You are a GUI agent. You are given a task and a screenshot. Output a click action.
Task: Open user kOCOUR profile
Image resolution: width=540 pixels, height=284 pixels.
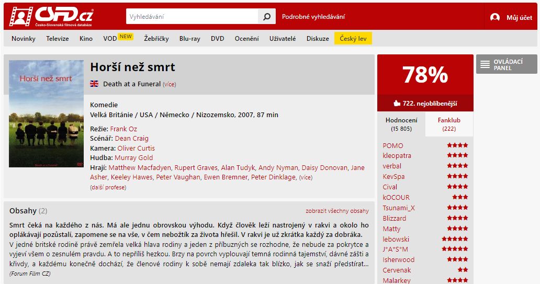(396, 197)
